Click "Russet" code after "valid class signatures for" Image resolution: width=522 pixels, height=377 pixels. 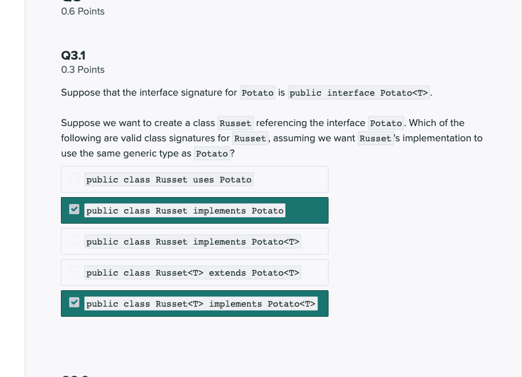pos(250,139)
